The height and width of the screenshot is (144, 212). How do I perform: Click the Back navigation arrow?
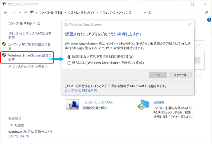pos(6,13)
